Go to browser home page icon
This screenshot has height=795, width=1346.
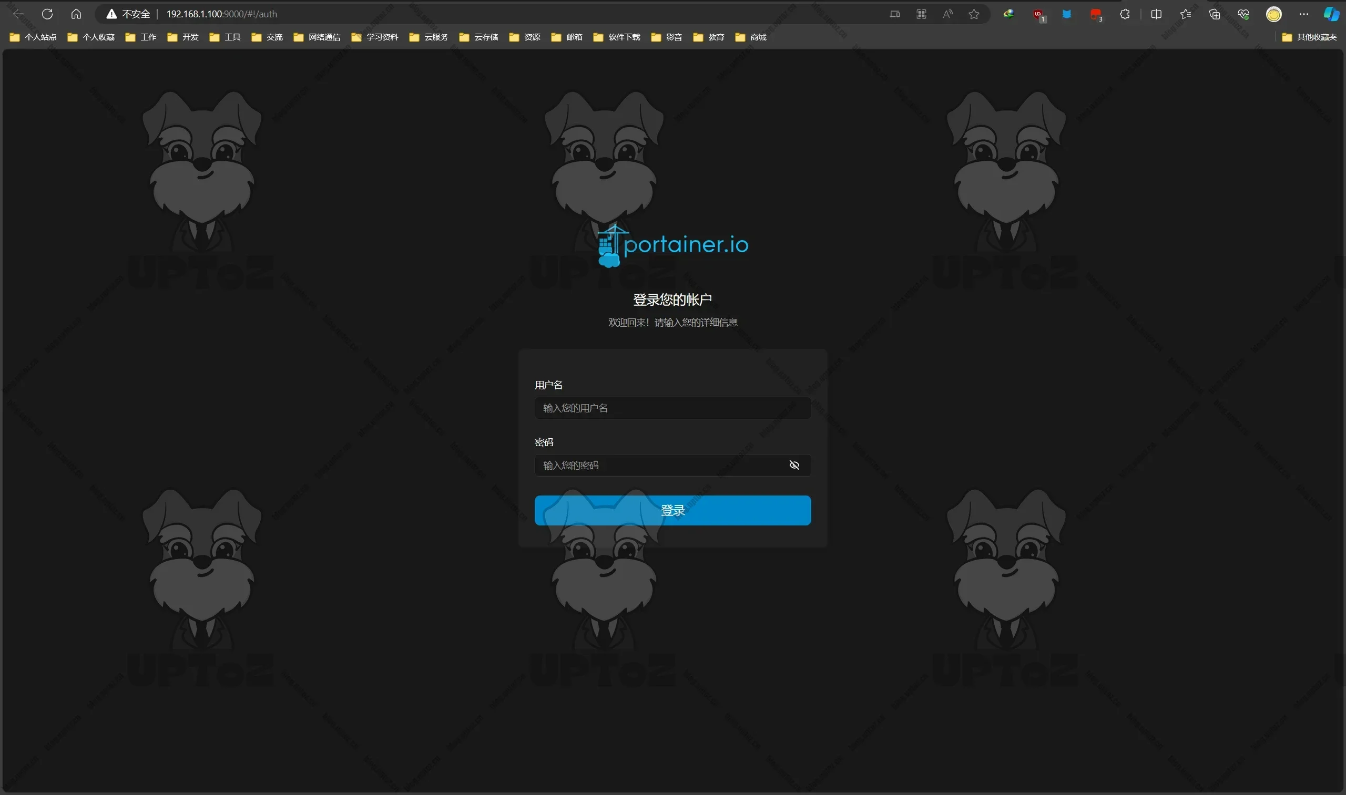(x=76, y=14)
